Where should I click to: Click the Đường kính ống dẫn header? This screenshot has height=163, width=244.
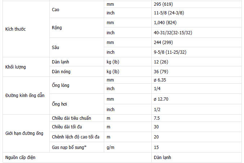point(25,96)
